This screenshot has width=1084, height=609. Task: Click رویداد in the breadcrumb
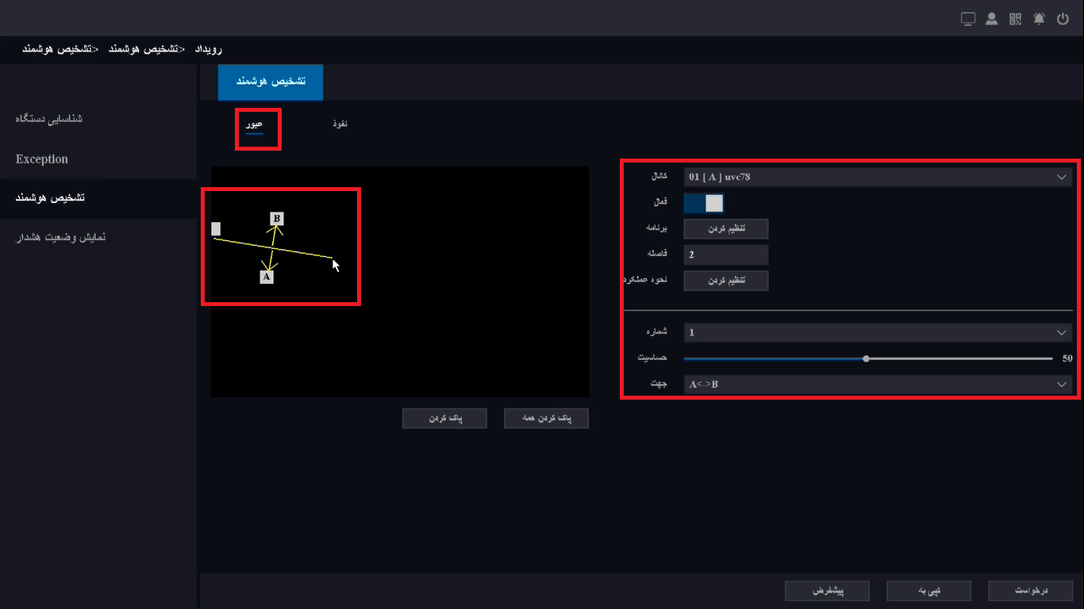tap(208, 49)
